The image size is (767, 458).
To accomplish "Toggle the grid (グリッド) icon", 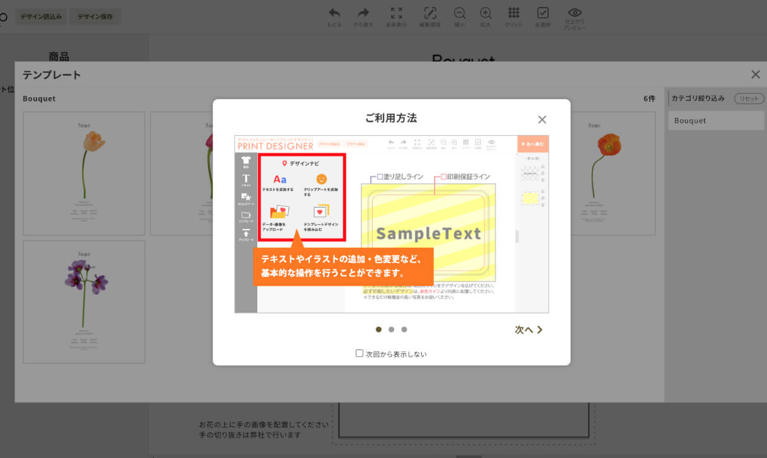I will (513, 13).
